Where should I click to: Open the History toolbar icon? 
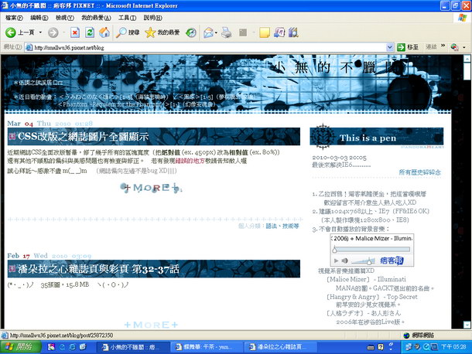tap(191, 32)
